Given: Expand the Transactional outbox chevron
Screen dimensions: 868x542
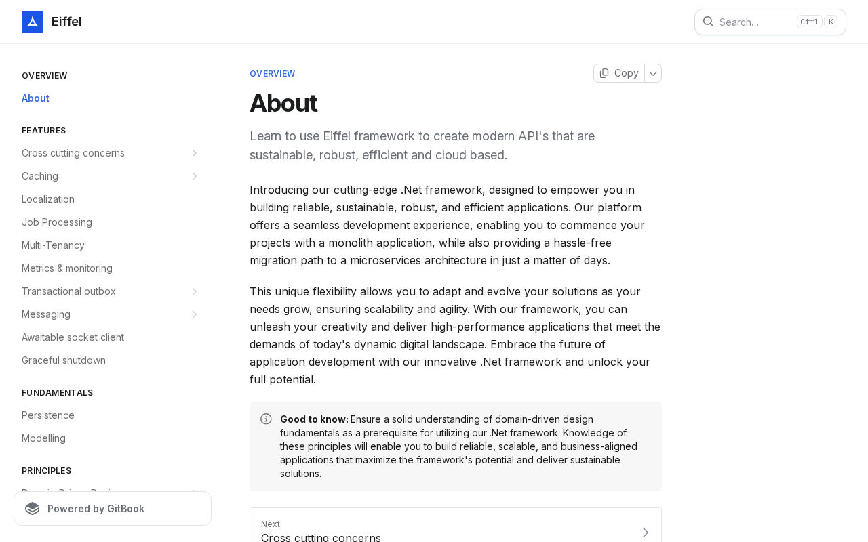Looking at the screenshot, I should [x=194, y=291].
